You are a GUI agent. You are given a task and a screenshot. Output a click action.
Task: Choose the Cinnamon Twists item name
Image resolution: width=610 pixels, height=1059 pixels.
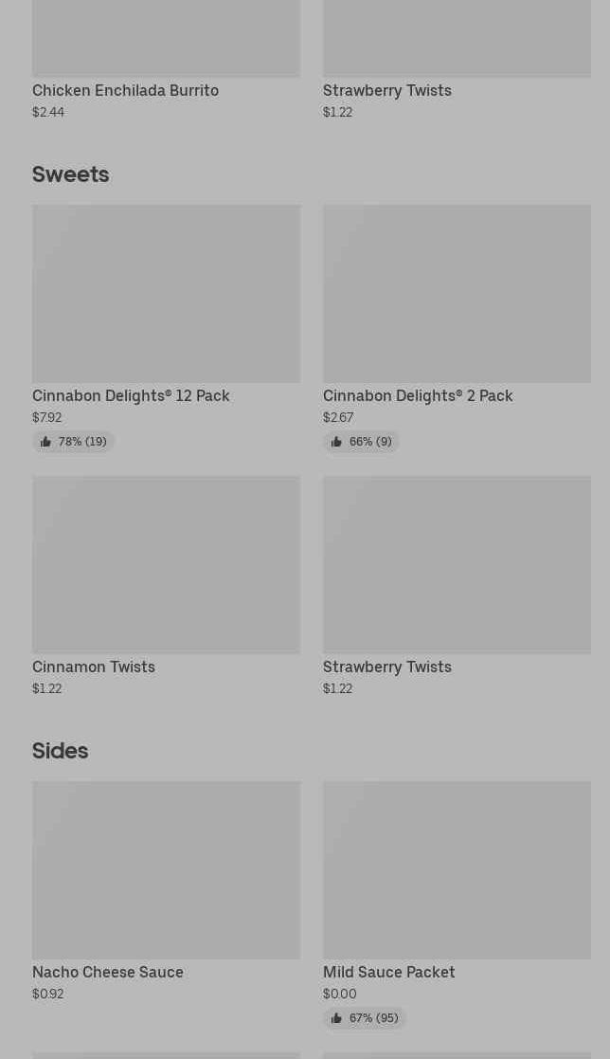coord(94,666)
